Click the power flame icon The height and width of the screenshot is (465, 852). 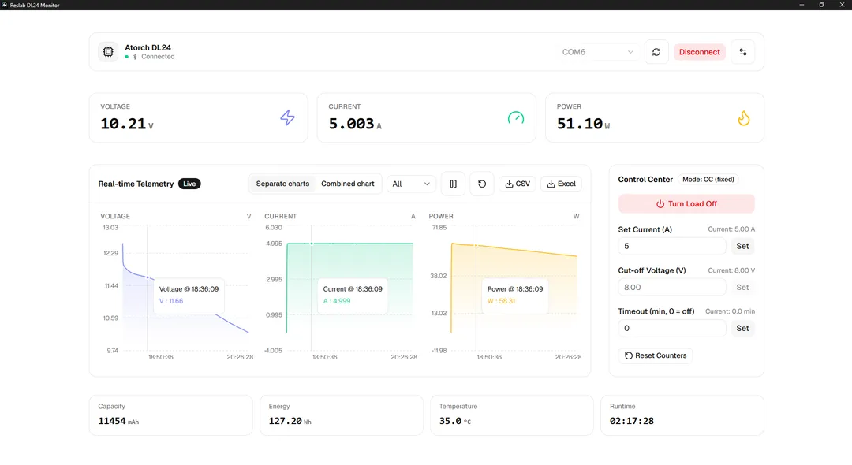744,117
